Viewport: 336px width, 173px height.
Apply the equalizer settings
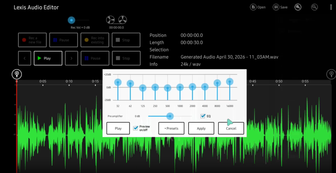(x=201, y=128)
